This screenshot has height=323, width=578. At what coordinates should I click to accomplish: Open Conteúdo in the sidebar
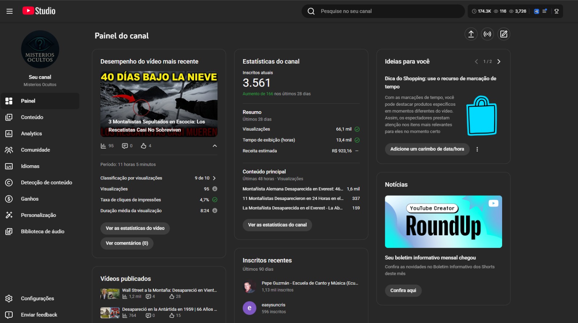[32, 117]
